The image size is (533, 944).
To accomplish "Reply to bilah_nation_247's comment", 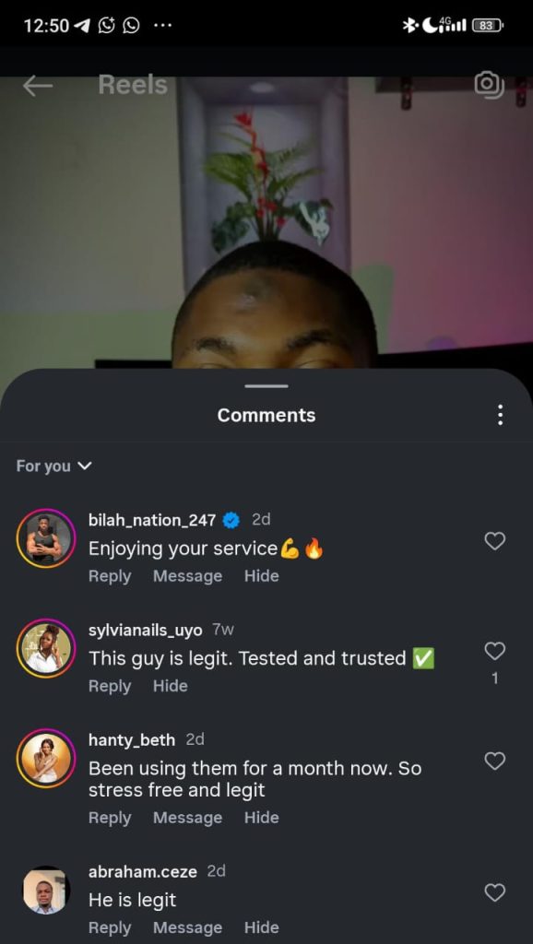I will pos(110,576).
